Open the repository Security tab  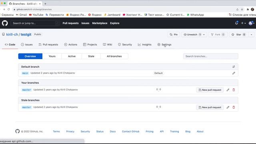coord(125,44)
